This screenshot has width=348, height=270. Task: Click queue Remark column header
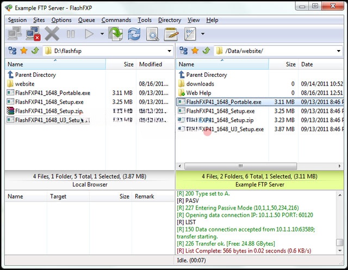pyautogui.click(x=153, y=197)
